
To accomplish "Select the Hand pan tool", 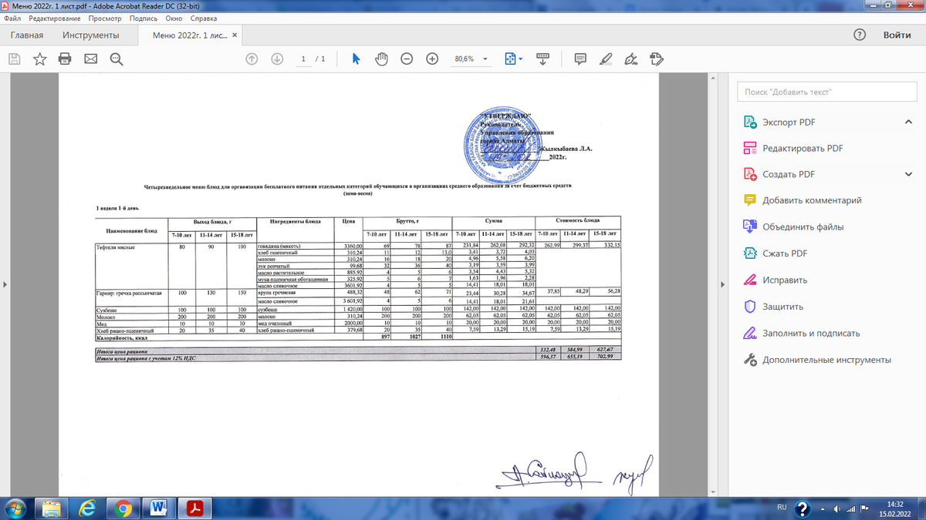I will [381, 59].
